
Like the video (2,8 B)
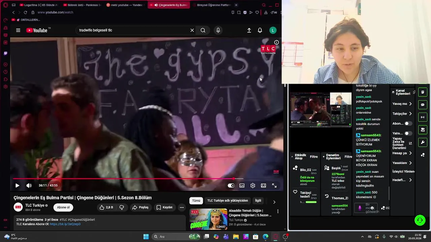(106, 207)
